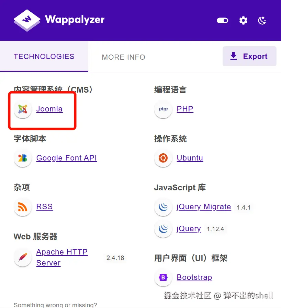Viewport: 281px width, 308px height.
Task: Click the JavaScript 库 category heading
Action: click(180, 188)
